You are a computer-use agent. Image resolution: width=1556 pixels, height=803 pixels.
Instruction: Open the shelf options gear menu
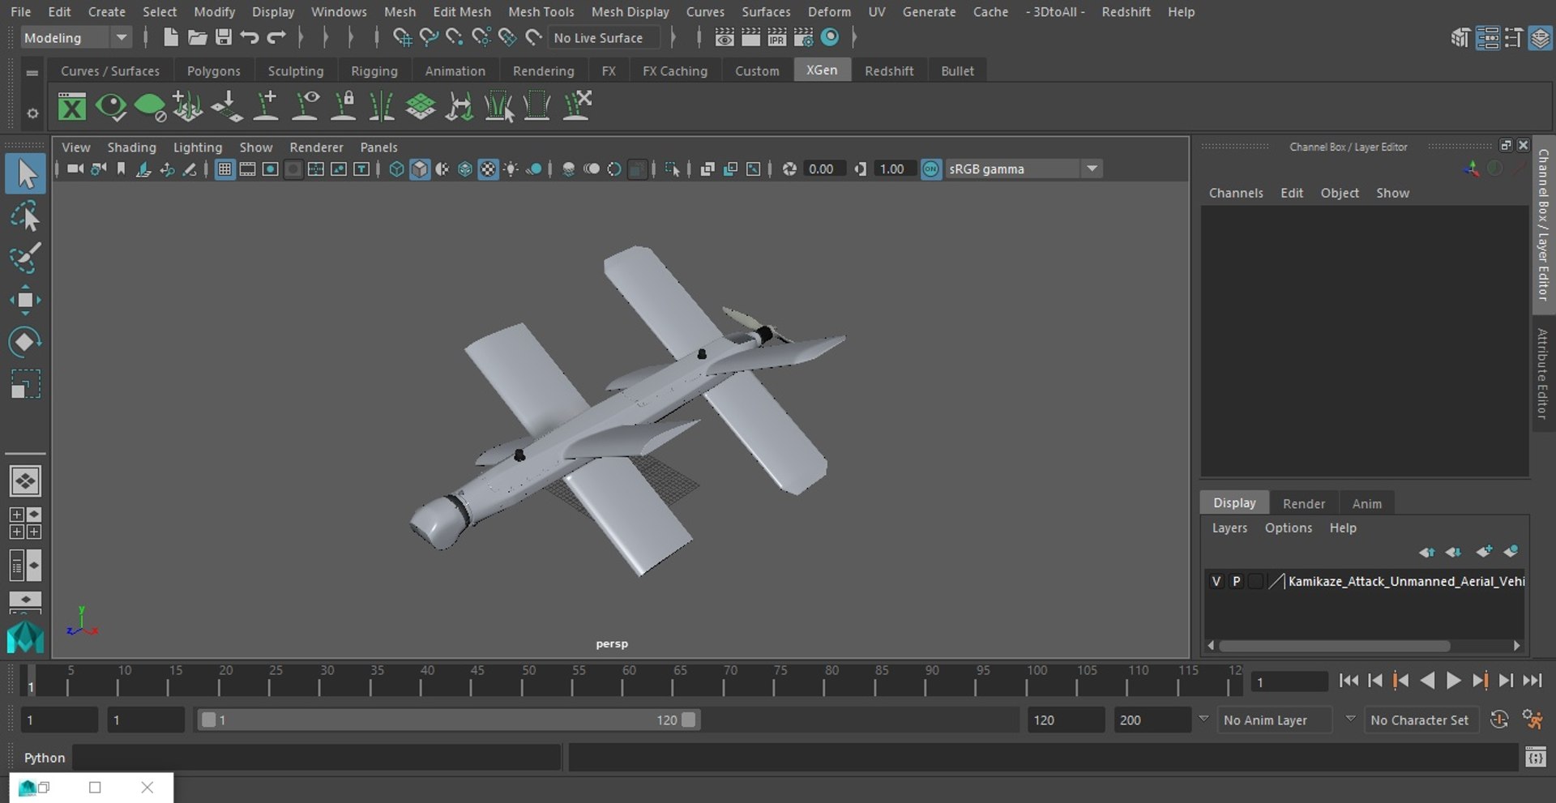[x=32, y=113]
